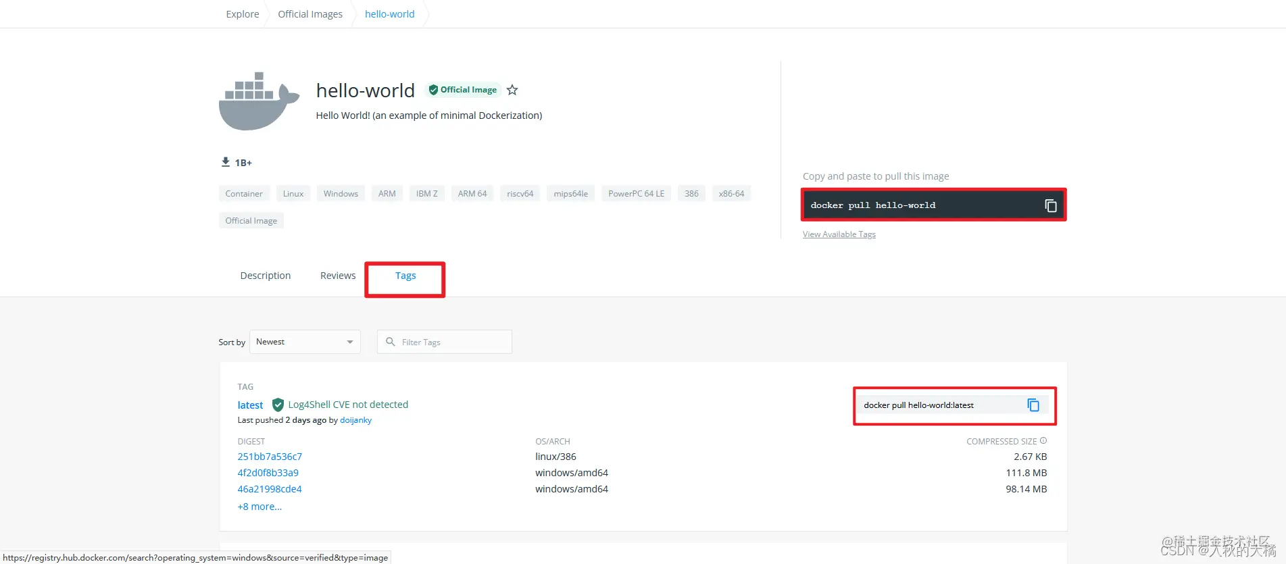Go to Official Images in the breadcrumb

tap(310, 14)
